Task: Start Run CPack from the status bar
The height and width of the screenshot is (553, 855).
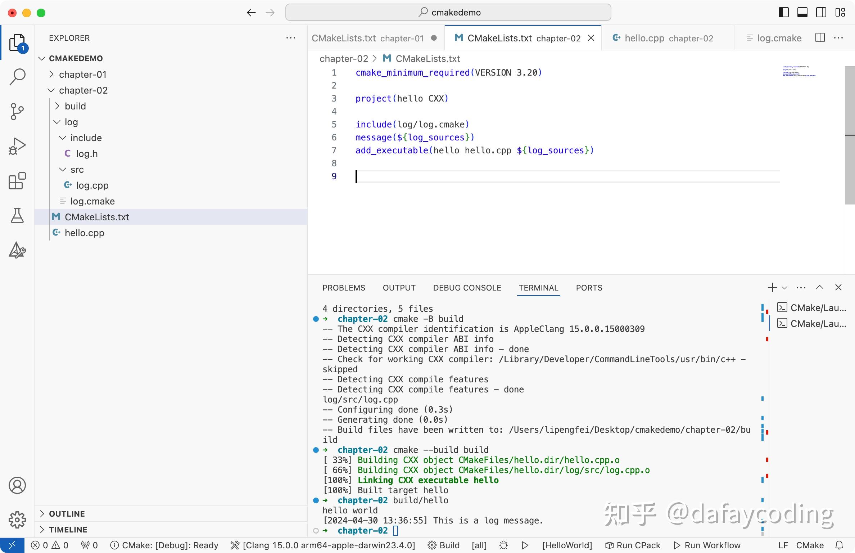Action: [x=633, y=545]
